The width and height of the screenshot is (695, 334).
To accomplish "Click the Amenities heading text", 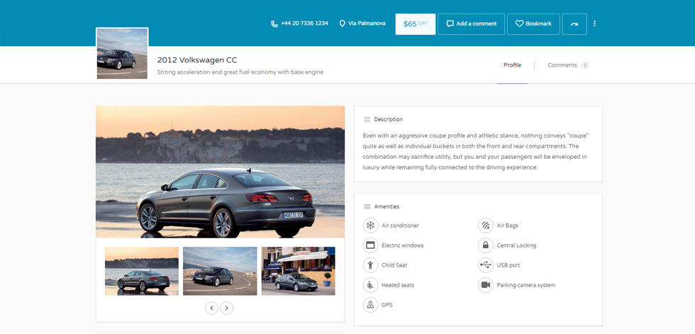I will click(387, 207).
